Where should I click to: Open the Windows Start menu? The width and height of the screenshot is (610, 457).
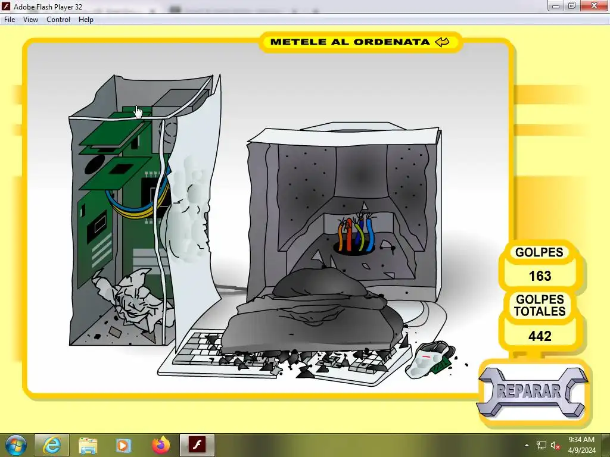pos(15,445)
